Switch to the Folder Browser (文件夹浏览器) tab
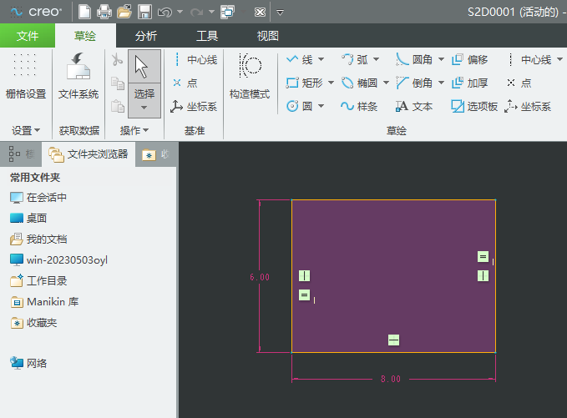The height and width of the screenshot is (418, 567). [90, 154]
